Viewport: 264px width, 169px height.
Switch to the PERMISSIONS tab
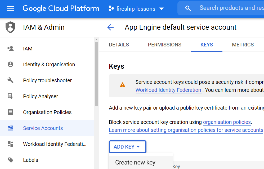pyautogui.click(x=164, y=45)
